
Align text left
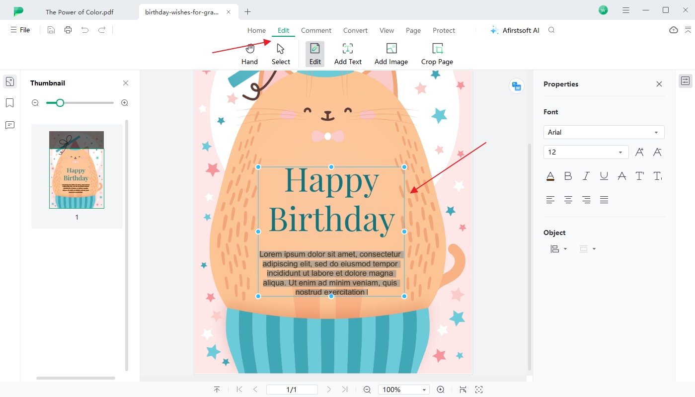[550, 200]
